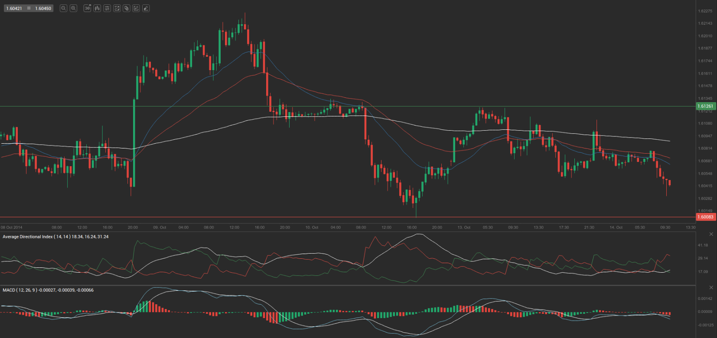Click the 08 Oct 2014 date label
The image size is (717, 338).
point(12,227)
